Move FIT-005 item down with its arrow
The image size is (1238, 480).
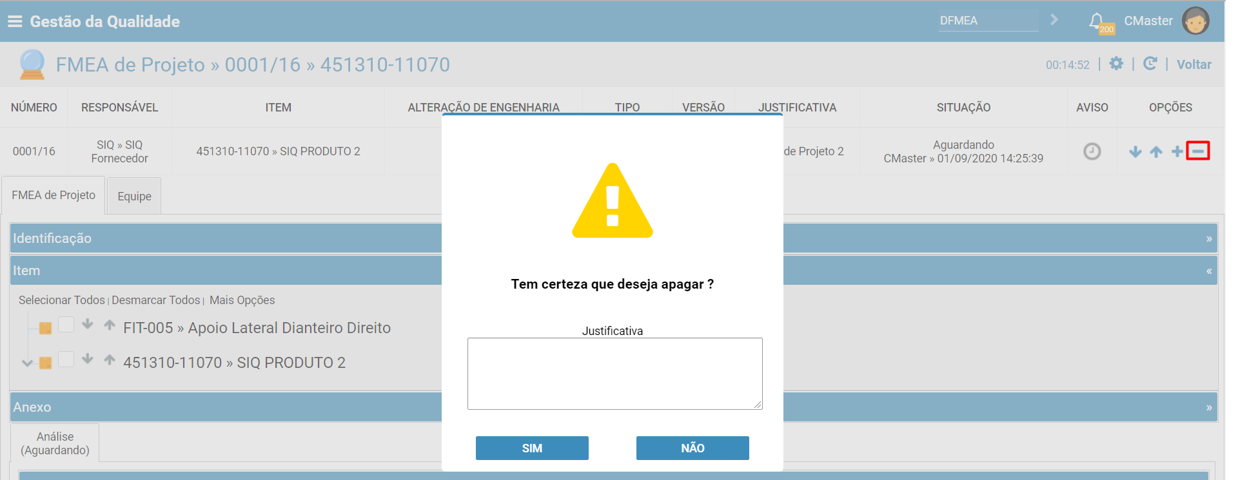click(x=88, y=324)
